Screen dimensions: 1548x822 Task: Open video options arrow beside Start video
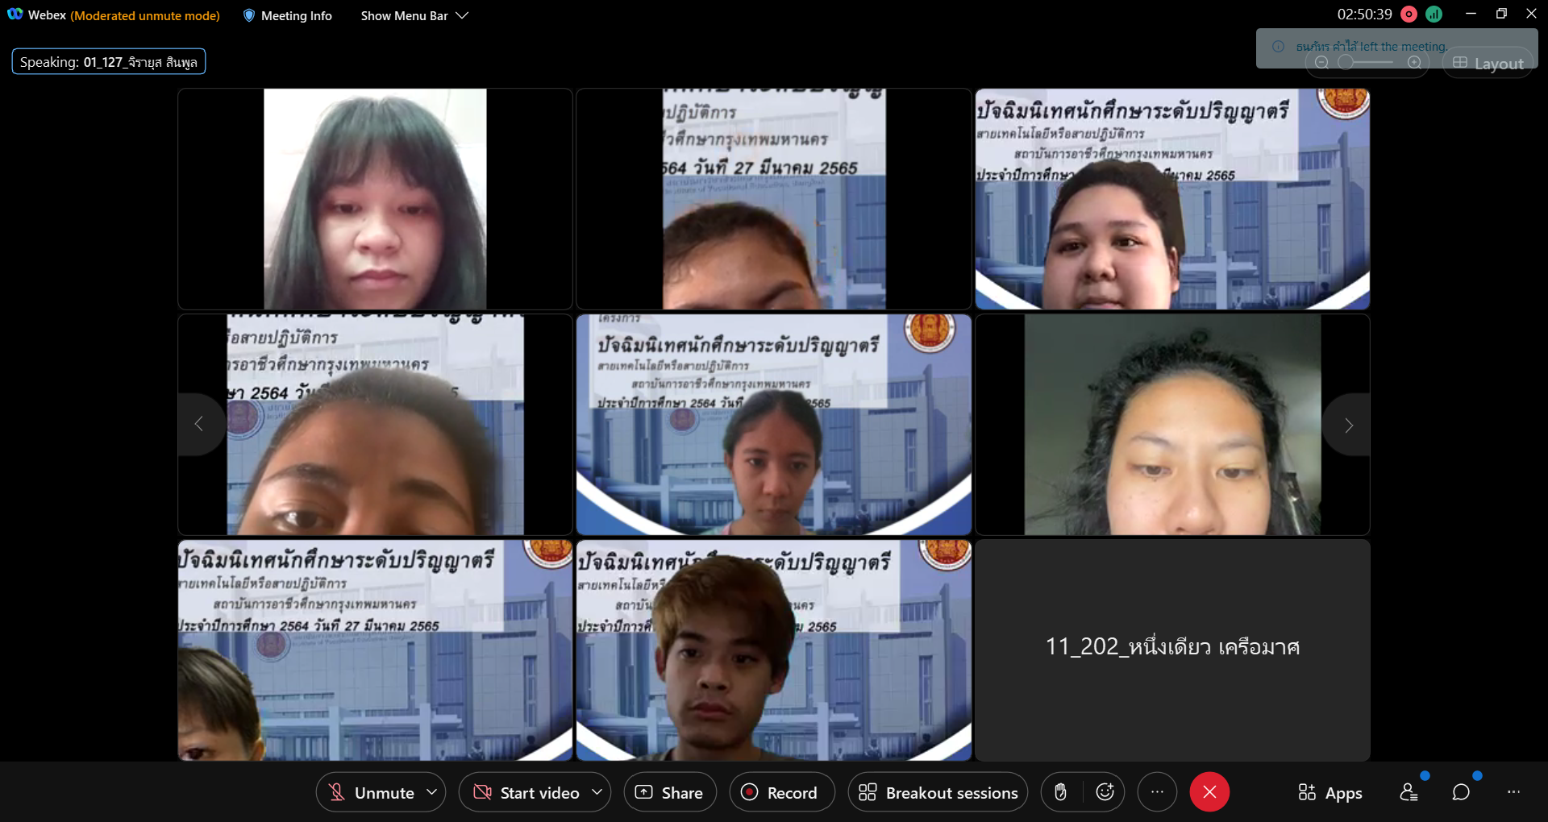pyautogui.click(x=597, y=792)
